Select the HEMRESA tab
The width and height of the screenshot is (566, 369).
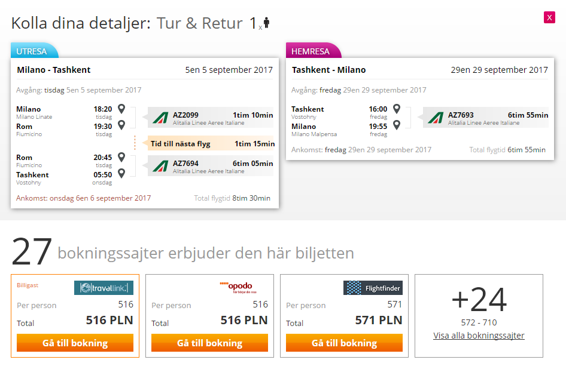(x=312, y=51)
